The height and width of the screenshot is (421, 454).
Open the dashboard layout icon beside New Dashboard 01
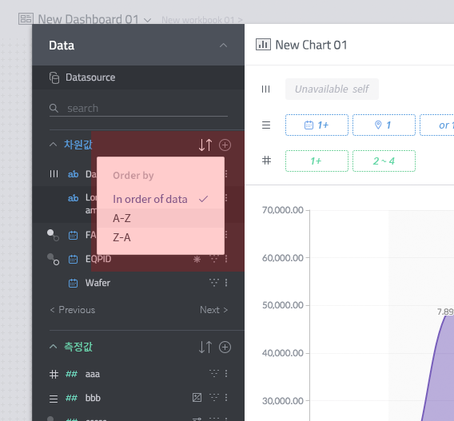(x=26, y=19)
